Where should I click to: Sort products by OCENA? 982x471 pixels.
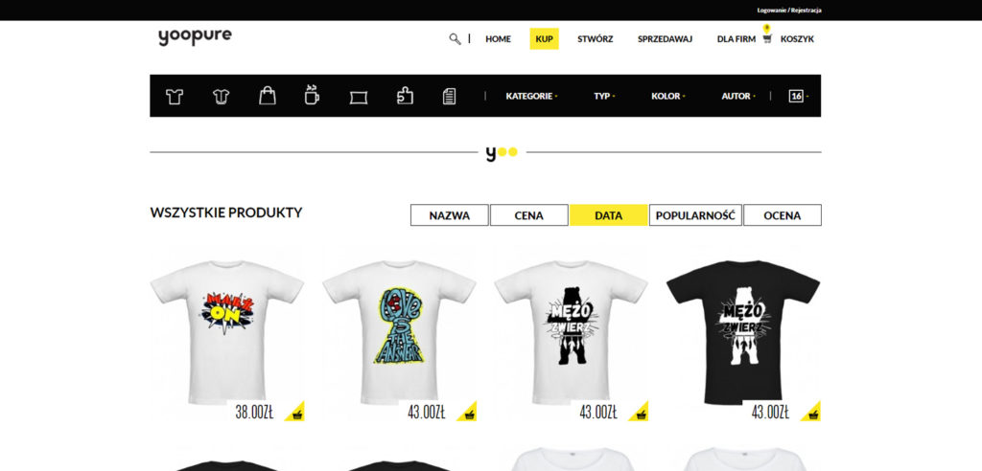[783, 215]
